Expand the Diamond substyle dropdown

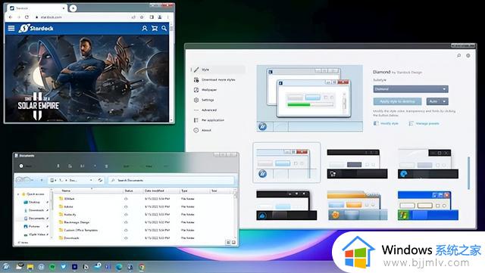pyautogui.click(x=411, y=89)
